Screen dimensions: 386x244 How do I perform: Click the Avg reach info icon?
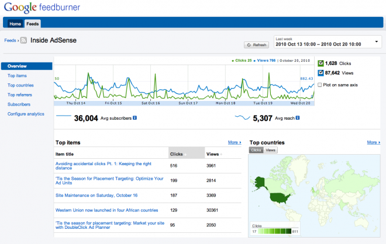coord(298,118)
